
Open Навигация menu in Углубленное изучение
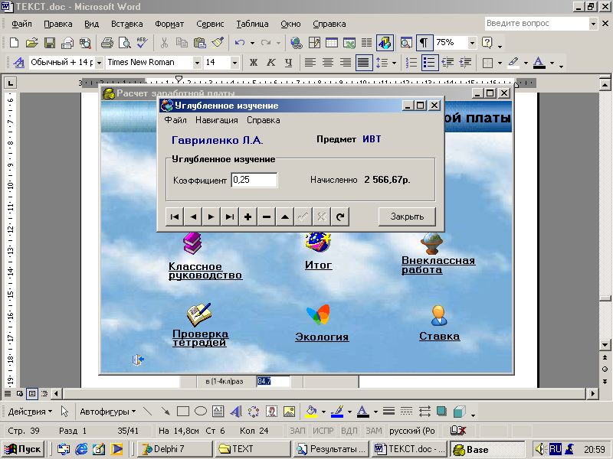click(x=217, y=120)
